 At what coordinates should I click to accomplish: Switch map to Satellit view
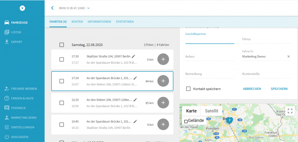[x=211, y=111]
